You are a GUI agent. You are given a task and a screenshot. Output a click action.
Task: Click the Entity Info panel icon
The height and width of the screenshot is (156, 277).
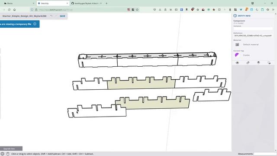tap(235, 16)
